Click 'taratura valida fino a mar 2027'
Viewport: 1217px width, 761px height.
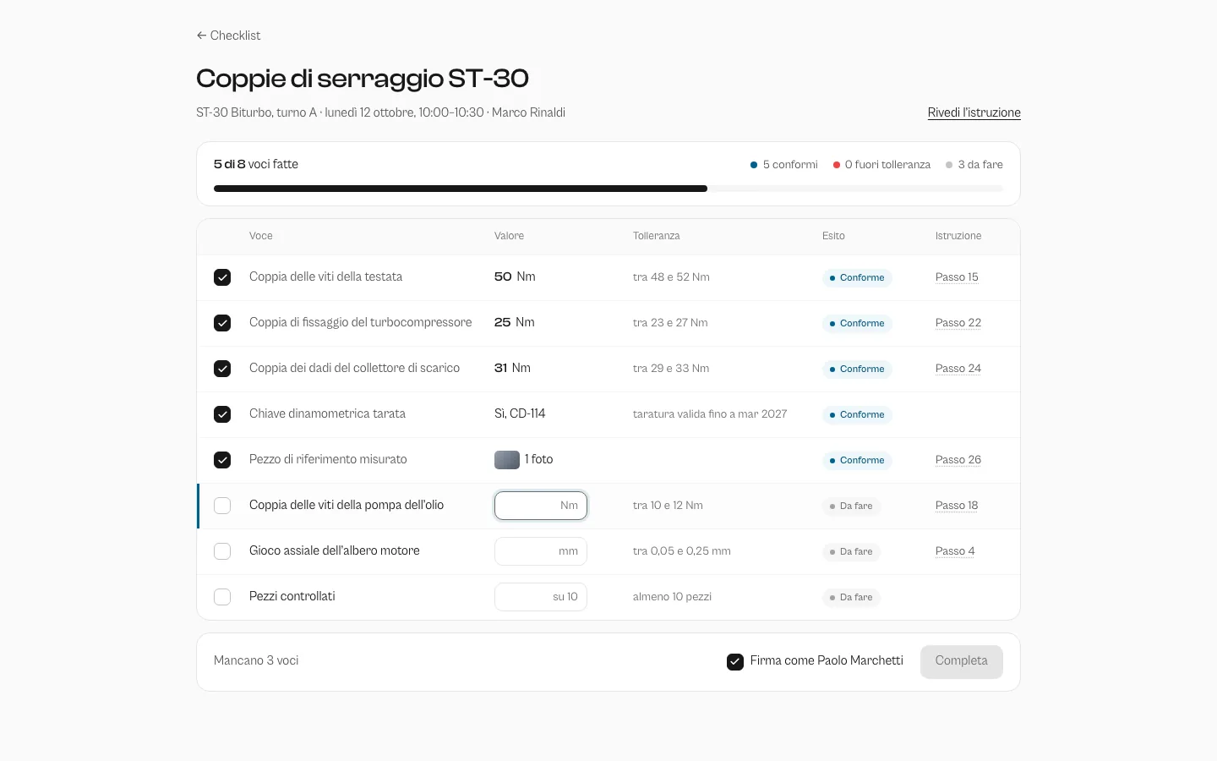pyautogui.click(x=710, y=414)
